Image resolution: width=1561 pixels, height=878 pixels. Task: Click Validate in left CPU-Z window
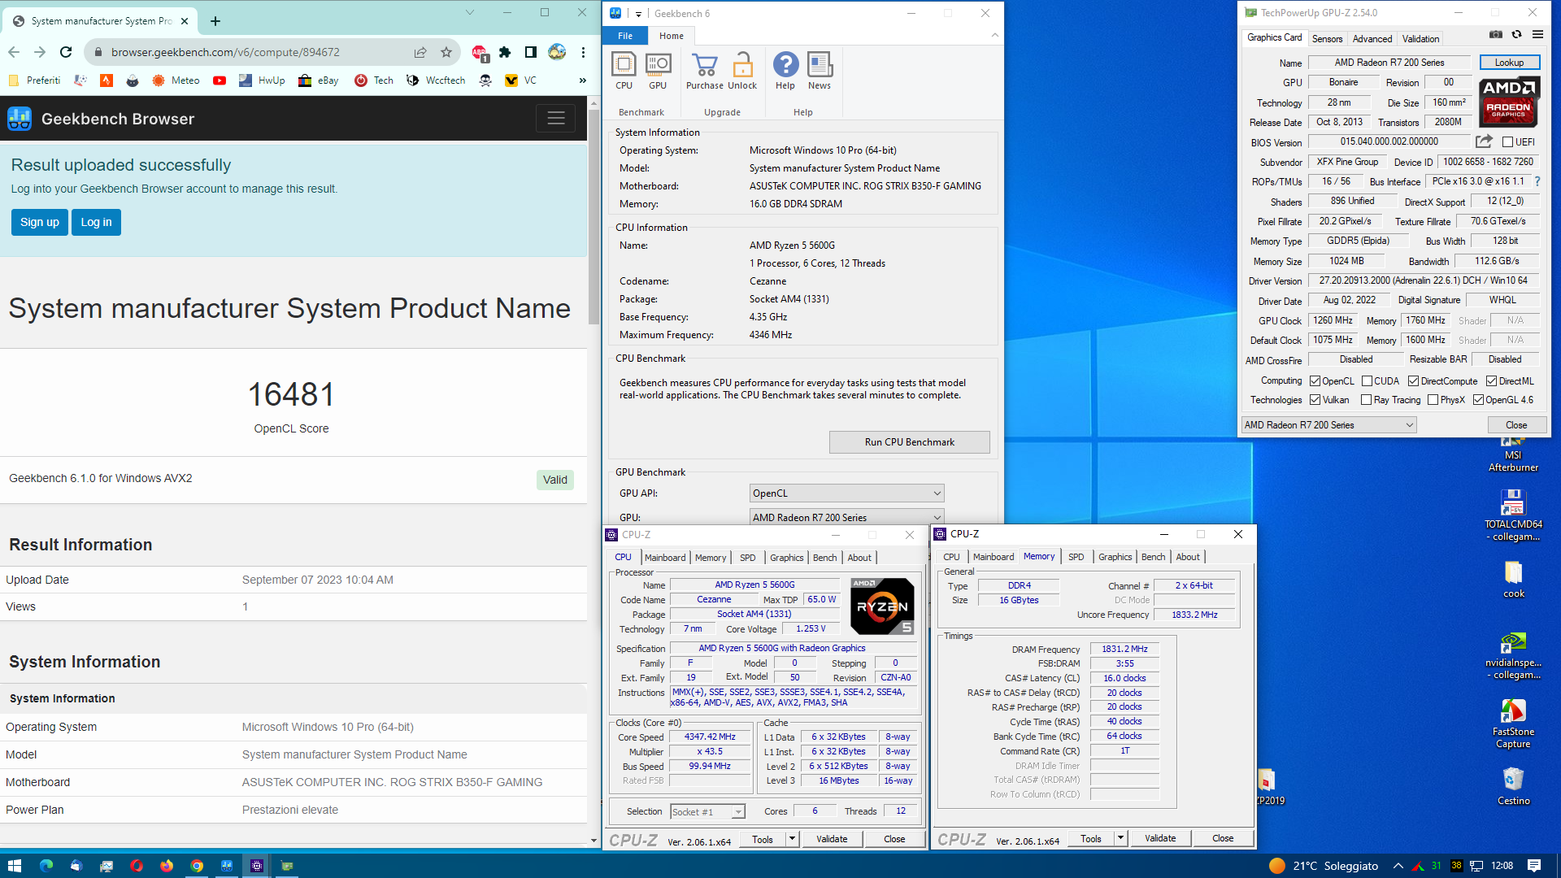click(x=832, y=839)
